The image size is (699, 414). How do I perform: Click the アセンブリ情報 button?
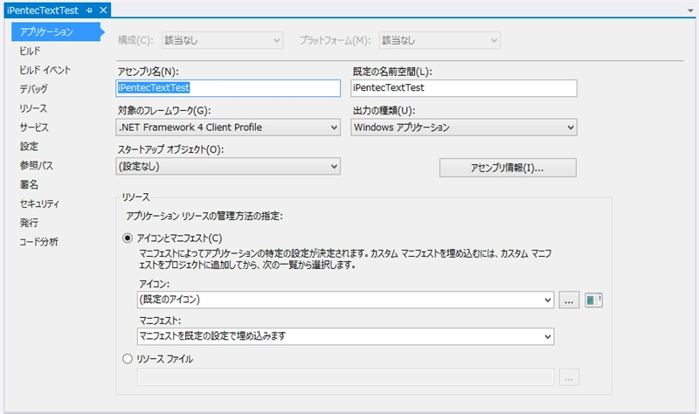point(495,167)
